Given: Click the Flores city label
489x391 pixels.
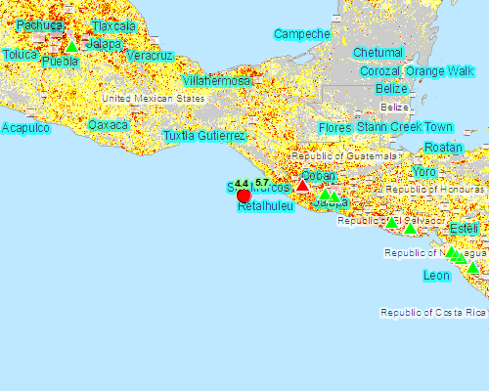Looking at the screenshot, I should click(x=335, y=128).
